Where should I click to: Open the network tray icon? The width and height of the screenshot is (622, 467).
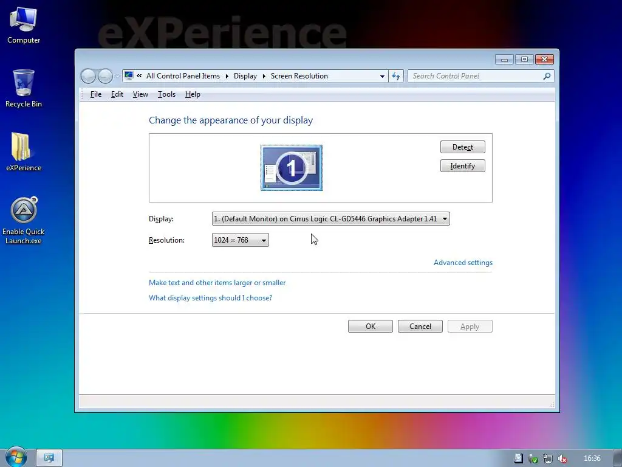click(548, 458)
